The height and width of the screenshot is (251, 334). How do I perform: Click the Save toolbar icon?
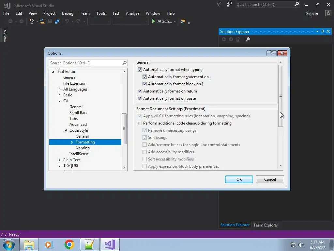tap(50, 21)
